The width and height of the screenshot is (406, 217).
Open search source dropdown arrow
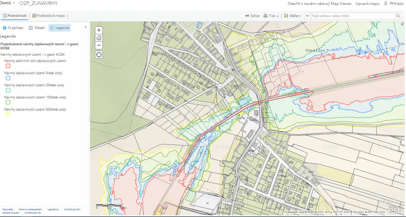(307, 16)
